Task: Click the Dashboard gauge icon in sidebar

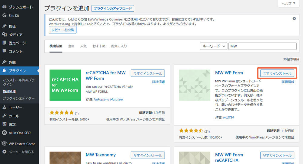Action: point(4,7)
